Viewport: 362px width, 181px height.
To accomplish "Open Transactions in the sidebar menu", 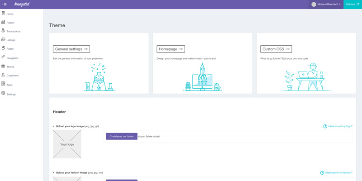I will point(14,31).
